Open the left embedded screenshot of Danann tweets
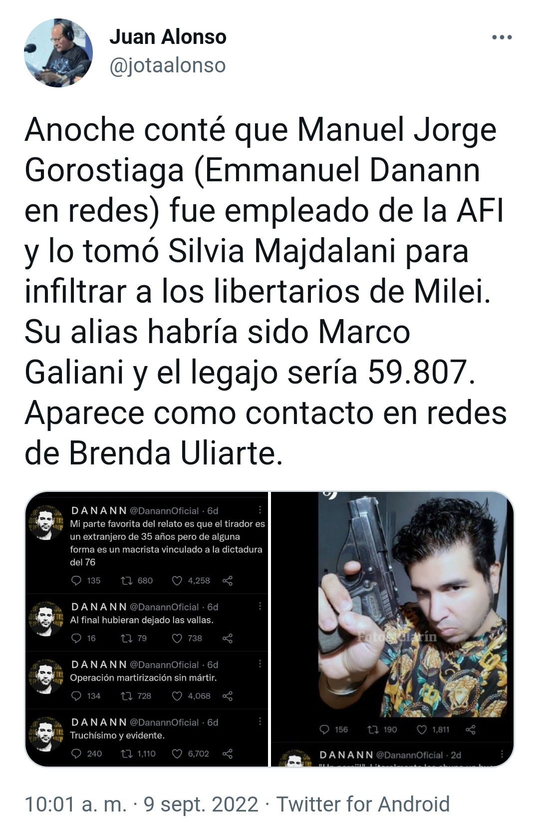 [147, 629]
